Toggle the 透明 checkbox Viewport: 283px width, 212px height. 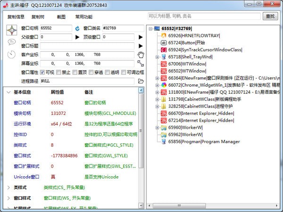[107, 72]
